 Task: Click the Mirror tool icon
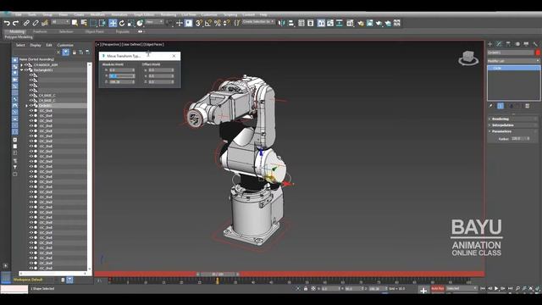(282, 23)
